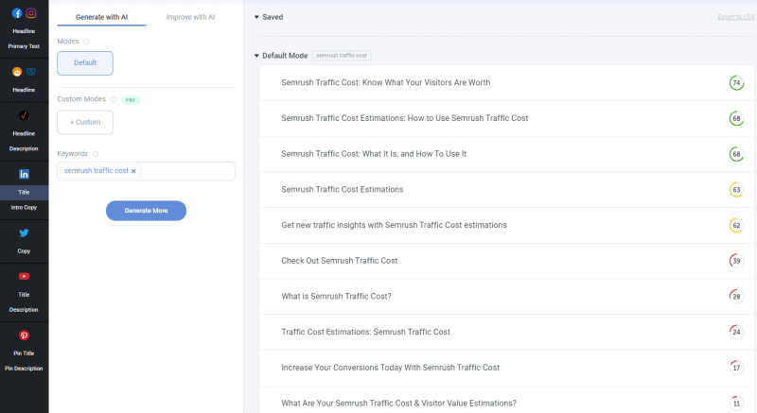
Task: Click Export to CSV link
Action: (736, 17)
